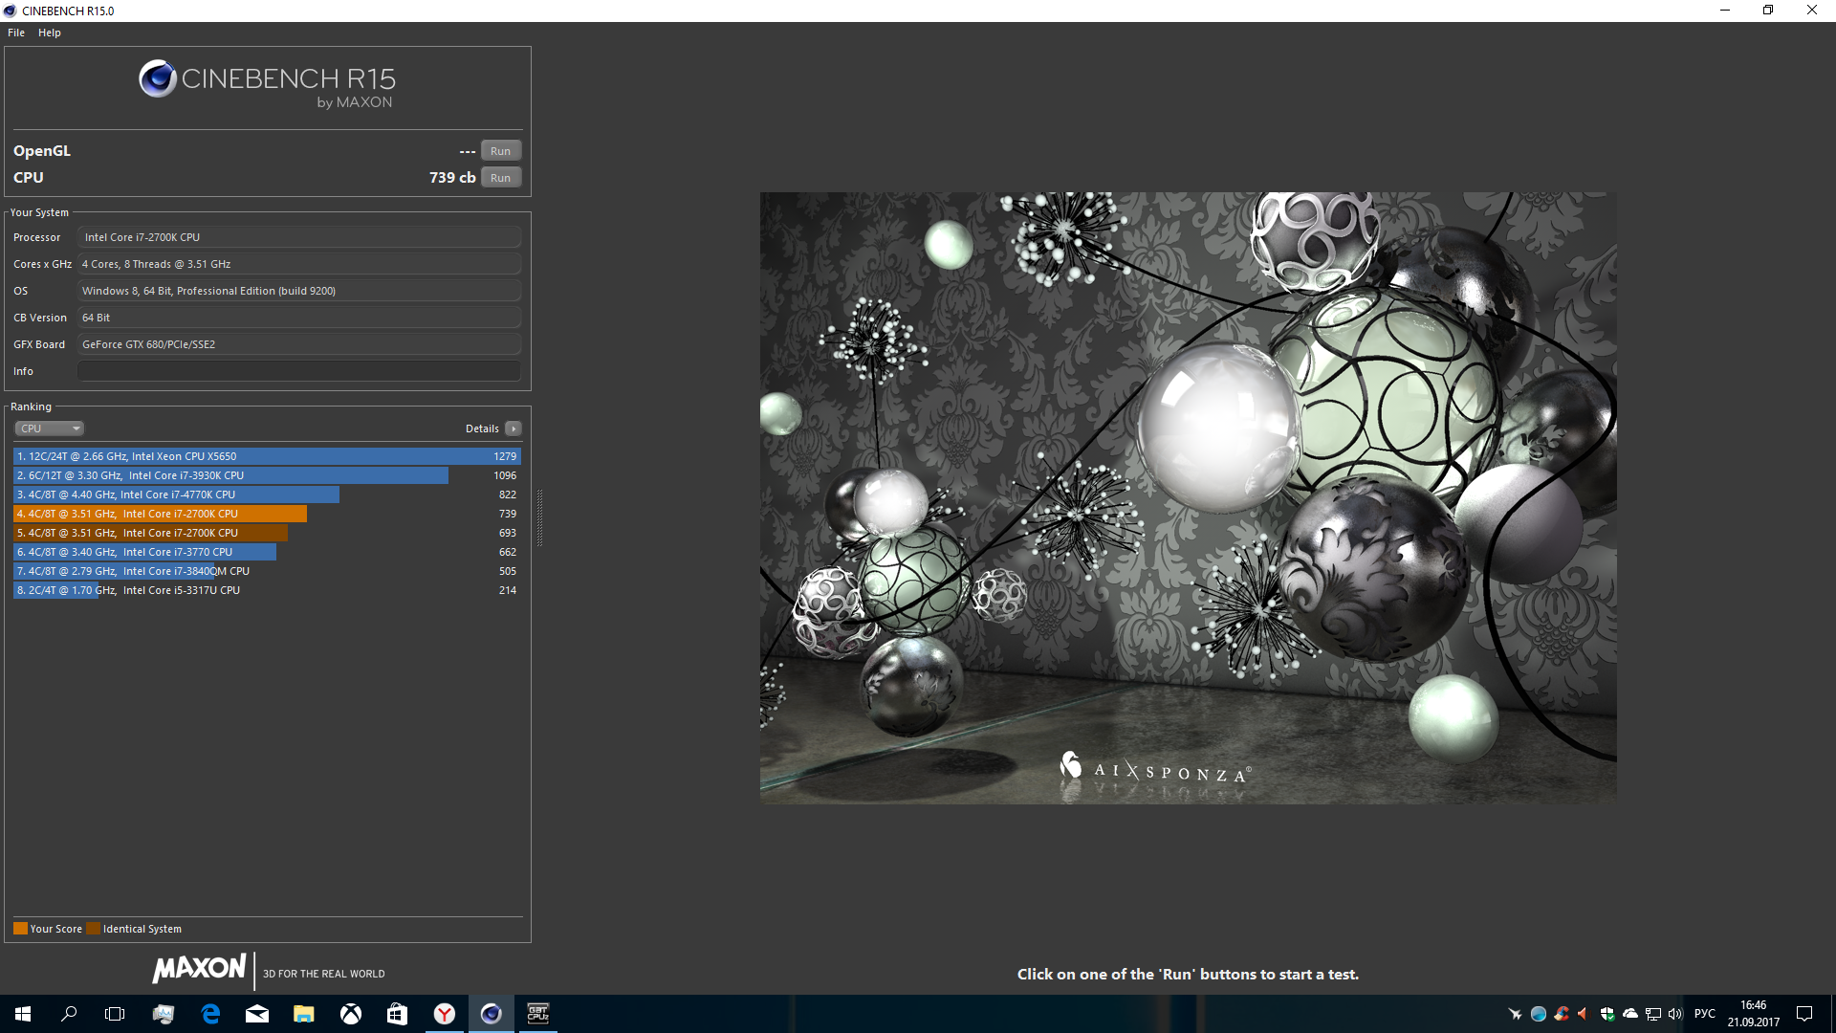Click the orange Your Score swatch
Screen dimensions: 1836x1033
point(20,929)
